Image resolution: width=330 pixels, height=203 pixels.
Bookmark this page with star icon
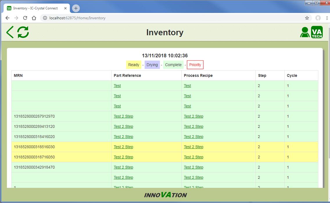click(307, 18)
